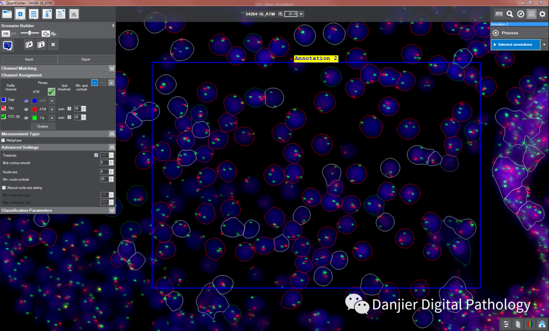Open dropdown beside Selected annotations

point(544,44)
